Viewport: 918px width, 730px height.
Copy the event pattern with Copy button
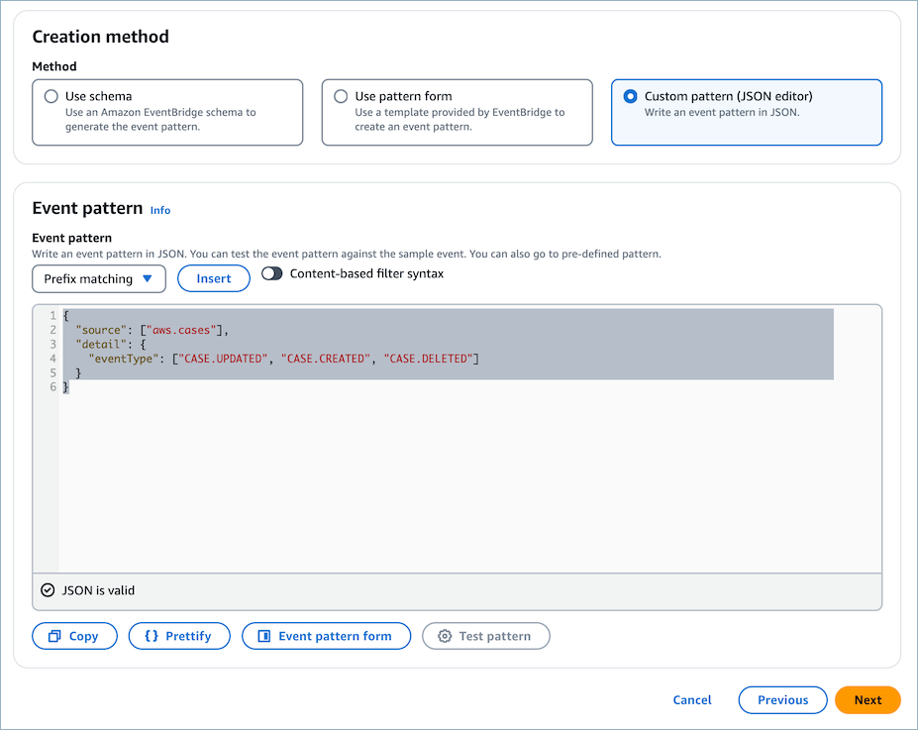point(74,636)
